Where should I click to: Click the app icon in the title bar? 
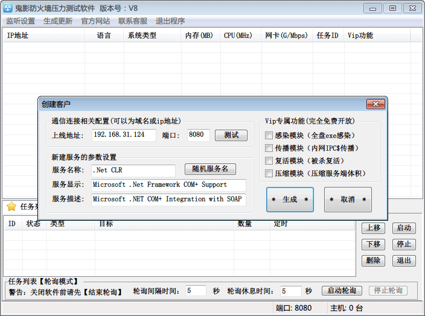[x=8, y=8]
